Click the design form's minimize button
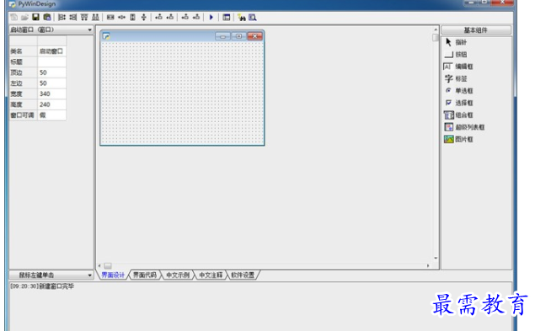535x331 pixels. (x=222, y=36)
